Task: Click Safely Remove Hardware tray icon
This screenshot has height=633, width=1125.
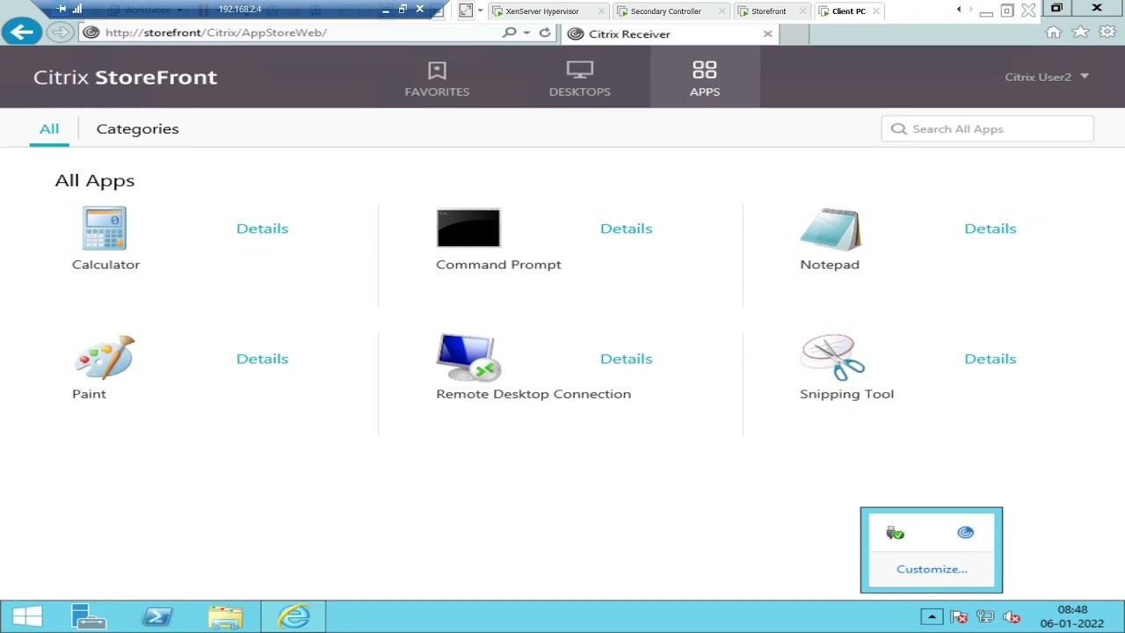Action: 895,533
